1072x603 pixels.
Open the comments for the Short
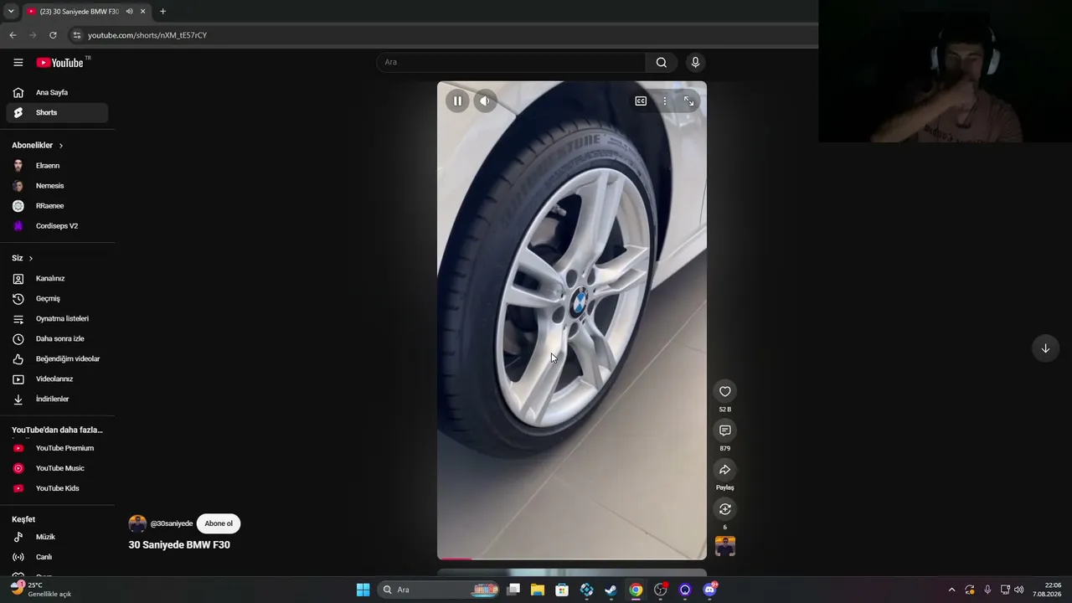pyautogui.click(x=725, y=430)
